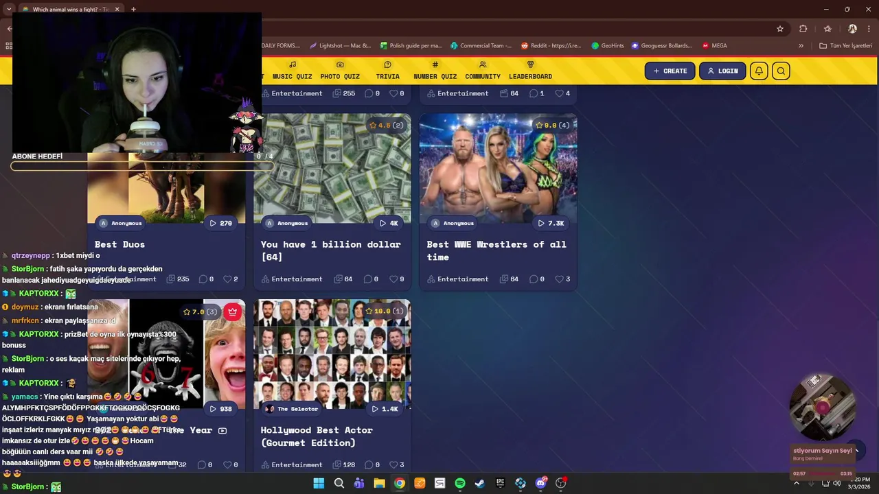The width and height of the screenshot is (879, 494).
Task: Open Spotify from the taskbar
Action: click(460, 483)
